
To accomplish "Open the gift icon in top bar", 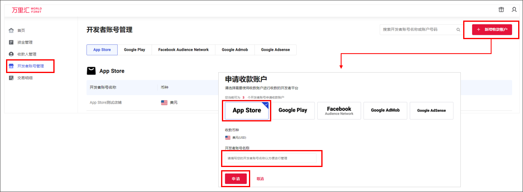I will tap(501, 9).
